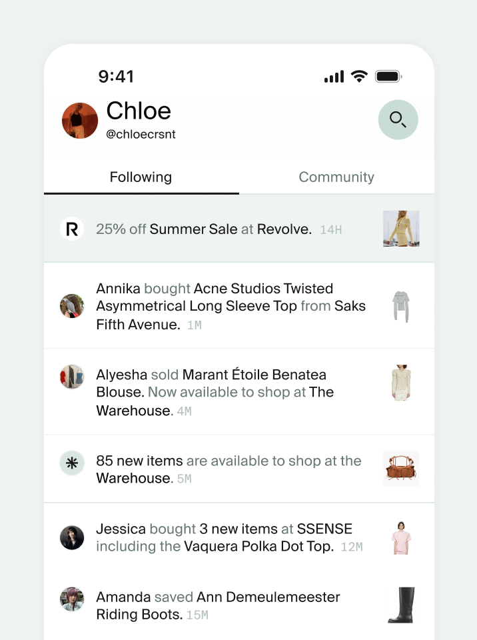Viewport: 477px width, 640px height.
Task: Click the Warehouse asterisk icon
Action: click(x=72, y=463)
